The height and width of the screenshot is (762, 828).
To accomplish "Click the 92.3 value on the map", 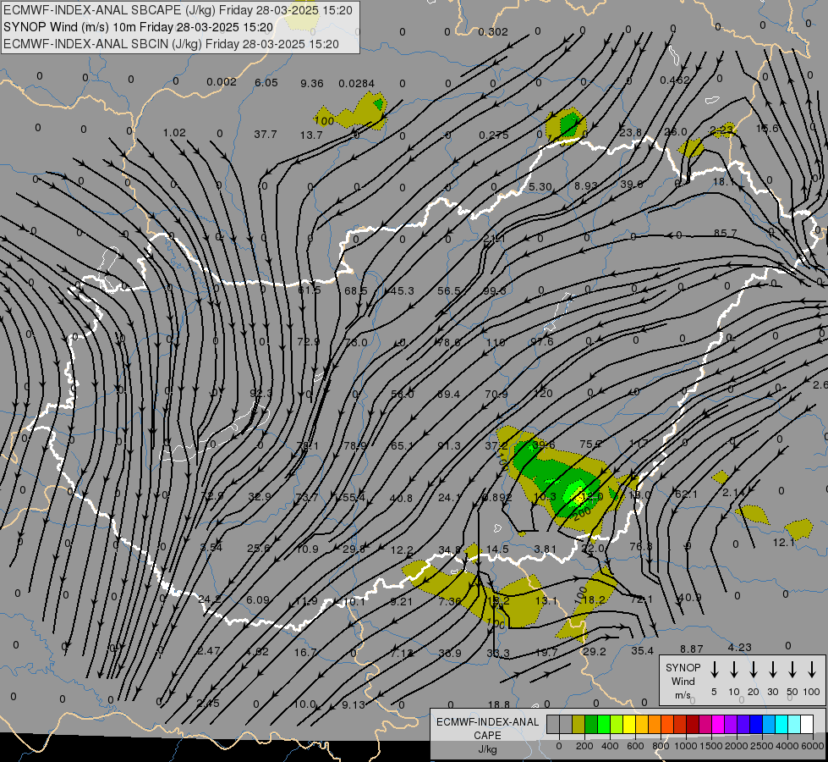I will pyautogui.click(x=260, y=394).
